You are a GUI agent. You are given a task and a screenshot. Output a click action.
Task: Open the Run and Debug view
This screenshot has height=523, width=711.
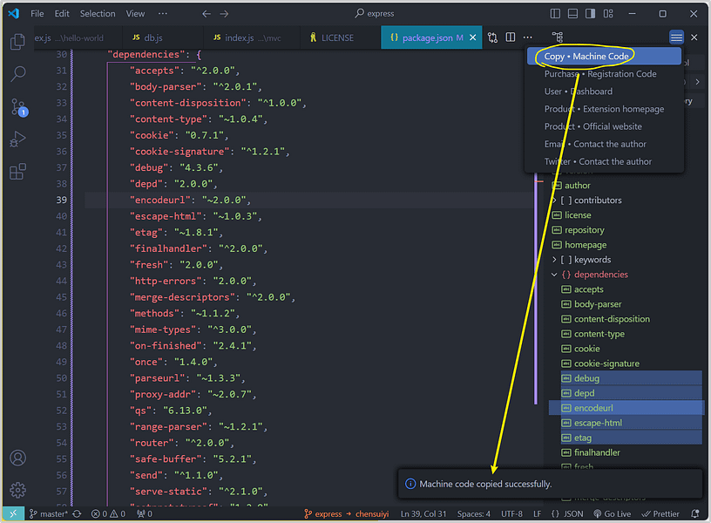tap(17, 139)
